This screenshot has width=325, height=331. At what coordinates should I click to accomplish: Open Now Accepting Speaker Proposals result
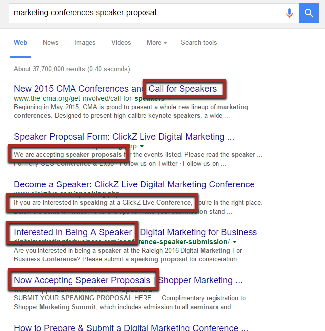[x=128, y=280]
